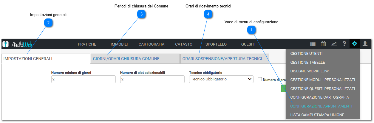The image size is (374, 123).
Task: Open the PRATICHE menu
Action: (87, 44)
